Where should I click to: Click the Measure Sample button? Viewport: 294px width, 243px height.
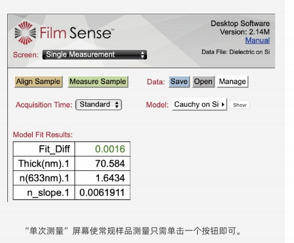click(x=97, y=81)
